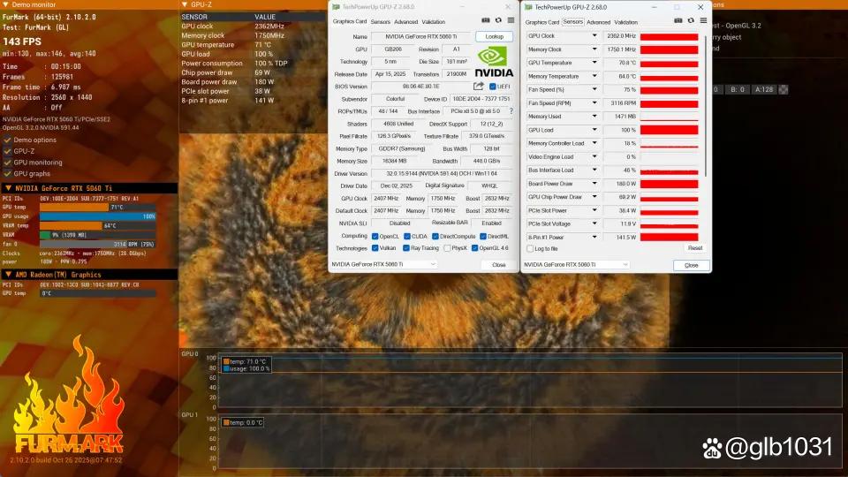The height and width of the screenshot is (477, 848).
Task: Click the refresh icon in GPU-Z Sensors window
Action: tap(691, 20)
